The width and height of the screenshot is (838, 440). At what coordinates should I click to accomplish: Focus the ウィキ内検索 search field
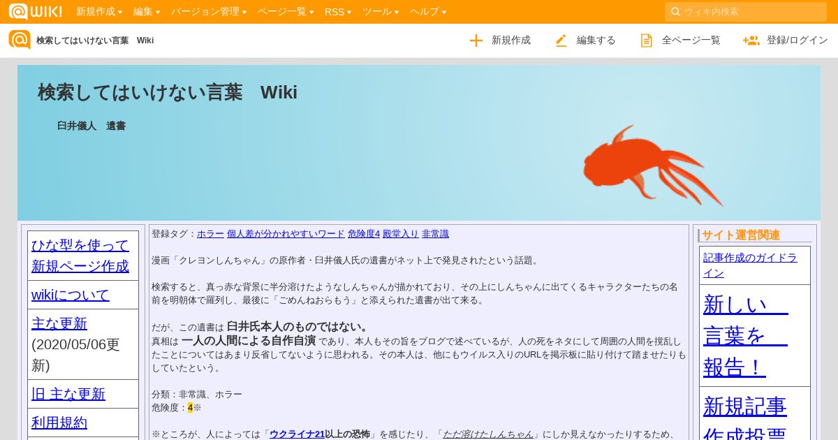(746, 12)
